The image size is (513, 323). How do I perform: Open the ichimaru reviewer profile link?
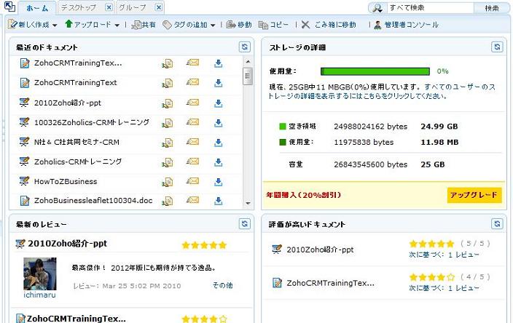coord(39,295)
